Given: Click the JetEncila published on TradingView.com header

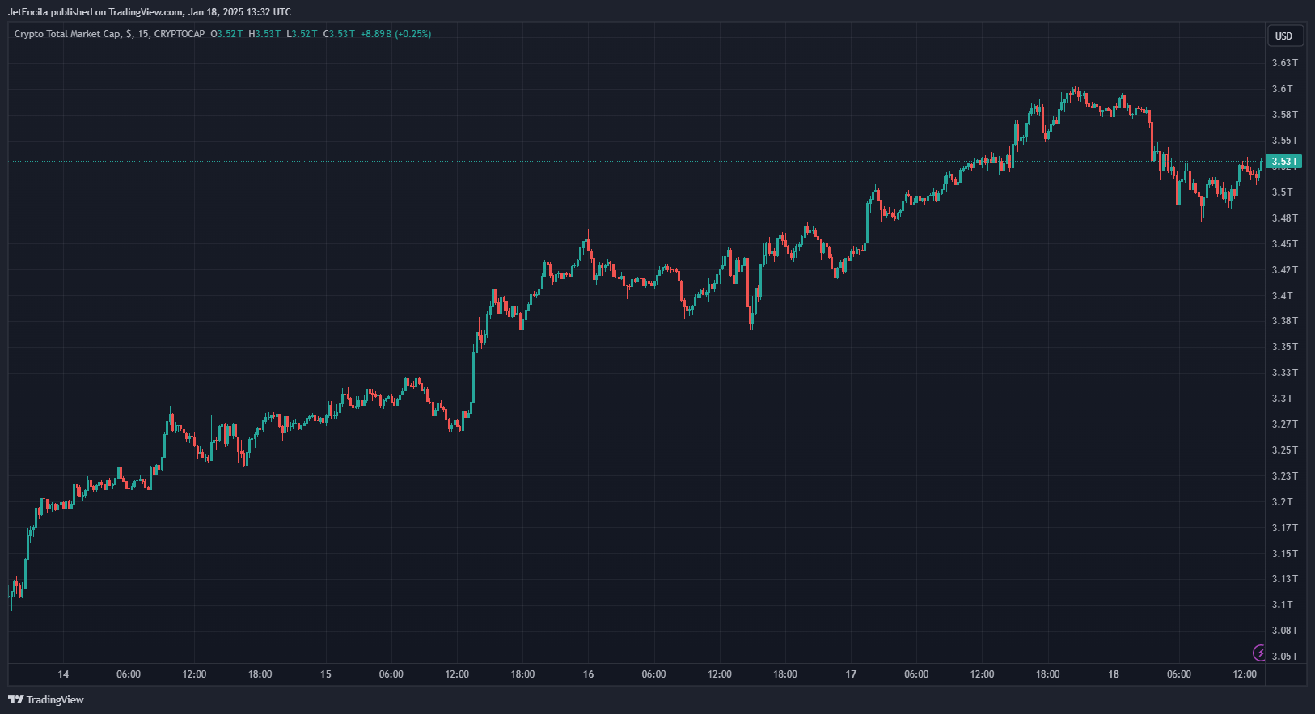Looking at the screenshot, I should [150, 12].
